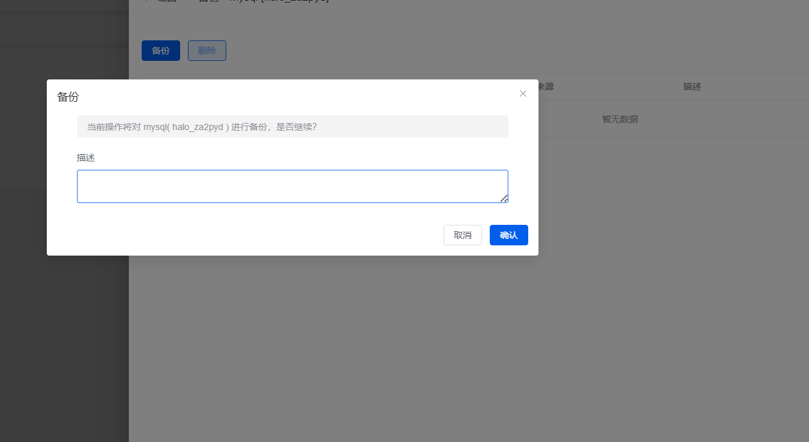Close the 备份 dialog with the X icon

523,94
